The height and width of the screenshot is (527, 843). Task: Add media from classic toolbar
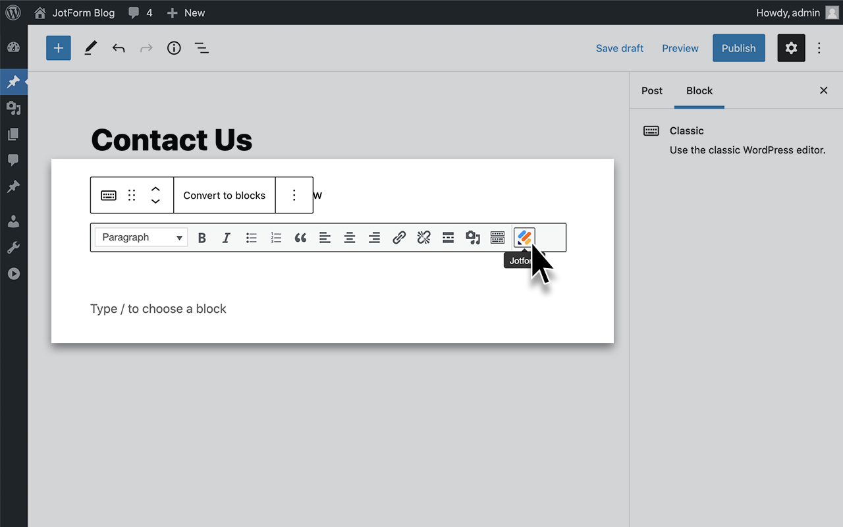click(x=473, y=238)
